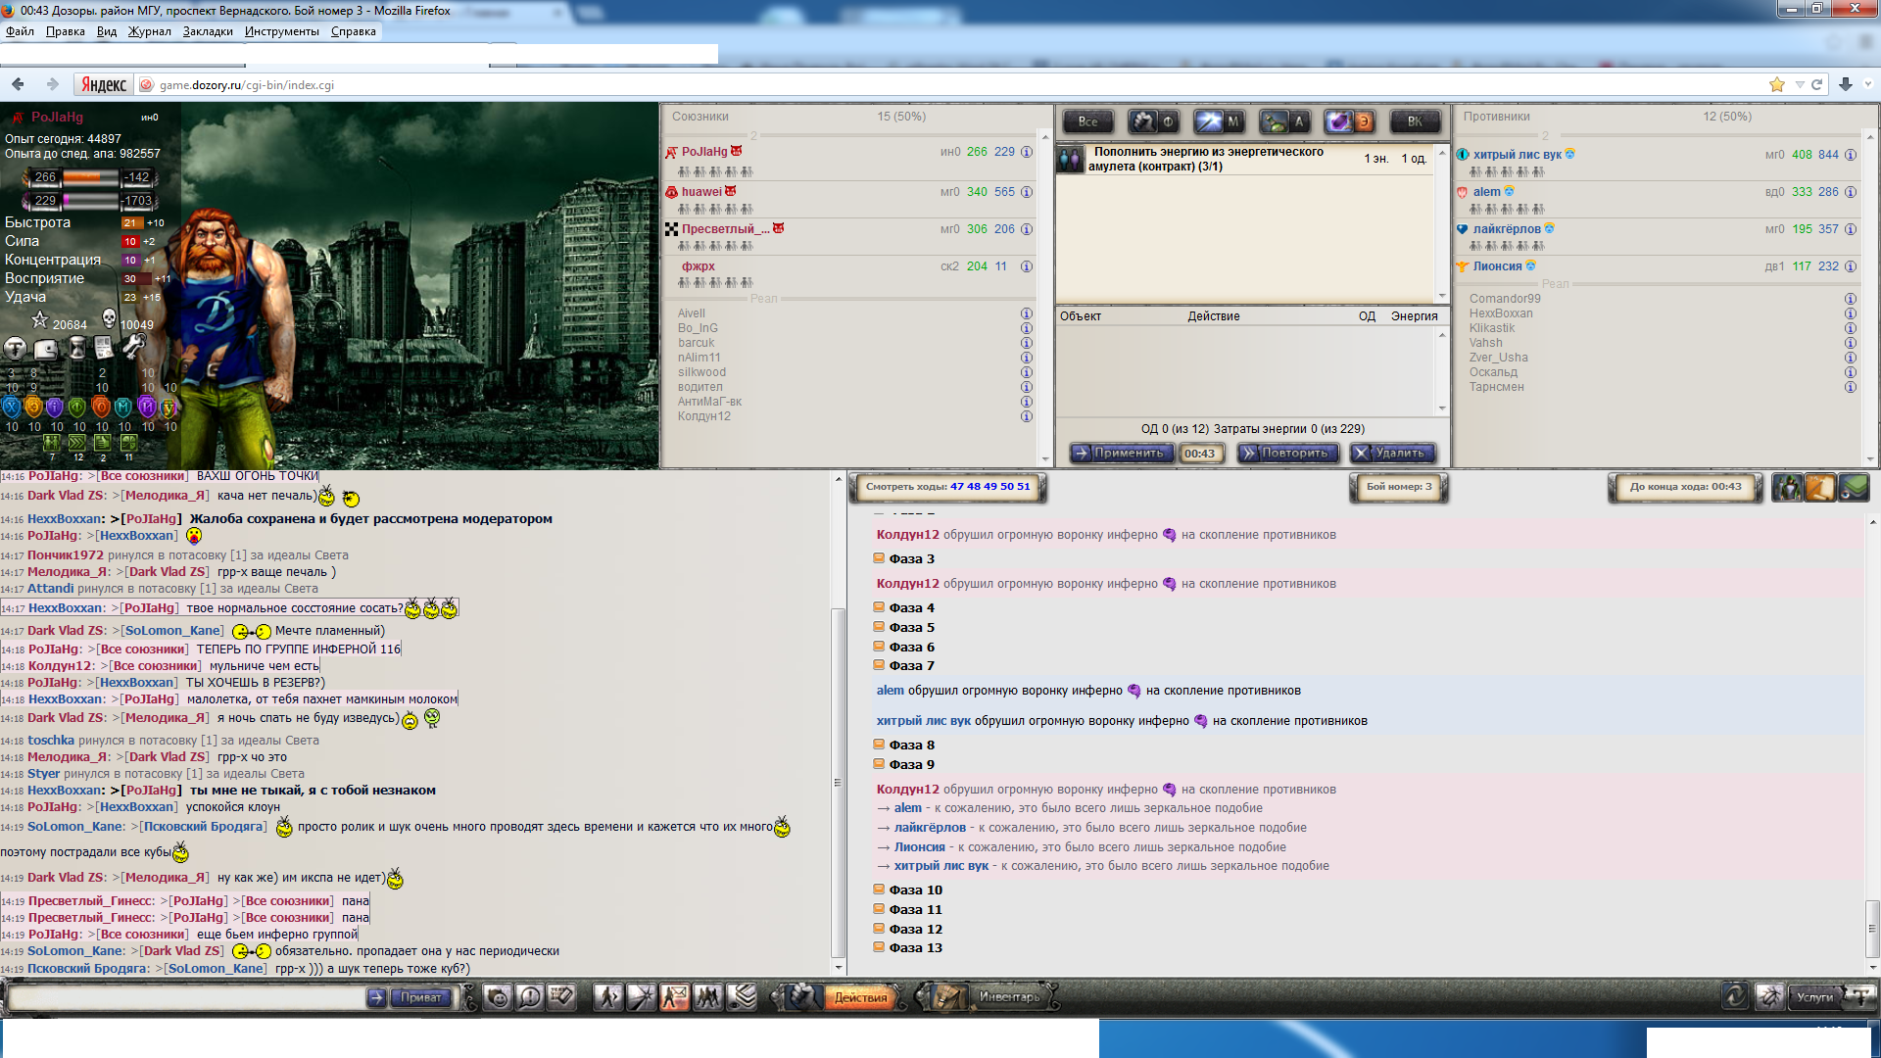The image size is (1881, 1058).
Task: Toggle the Приват chat mode button
Action: (421, 997)
